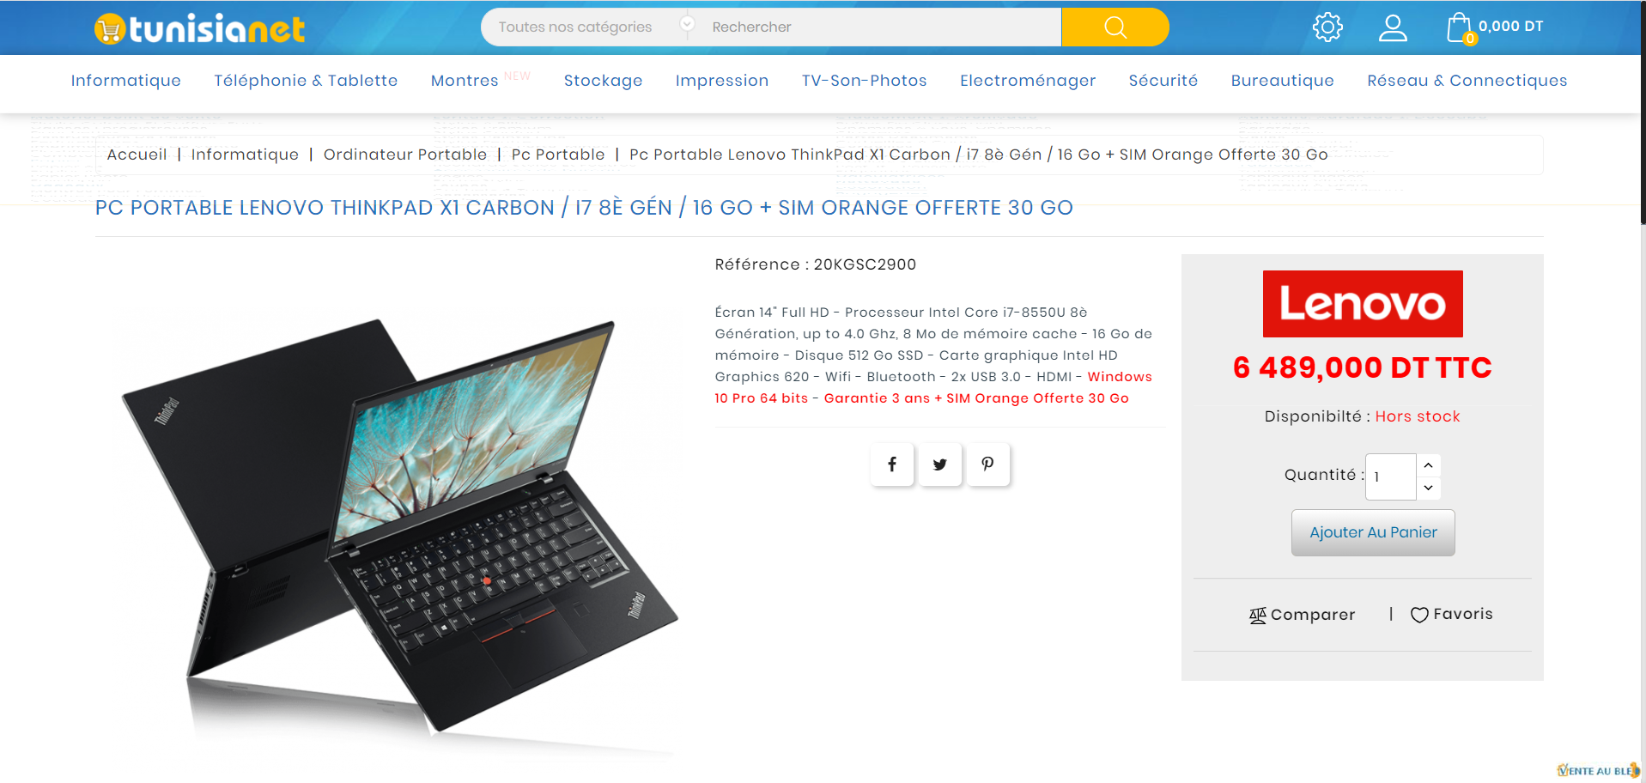This screenshot has width=1646, height=783.
Task: Open the Réseau & Connectiques menu
Action: [x=1467, y=81]
